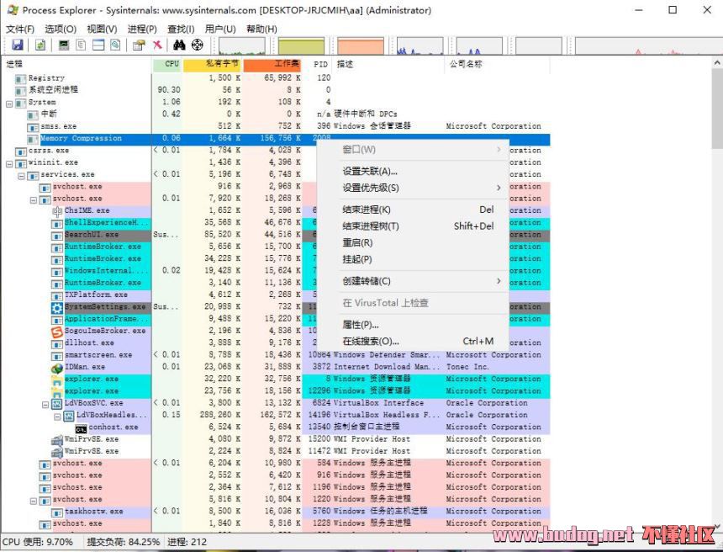Click the IDMan.exe globe icon

point(56,368)
